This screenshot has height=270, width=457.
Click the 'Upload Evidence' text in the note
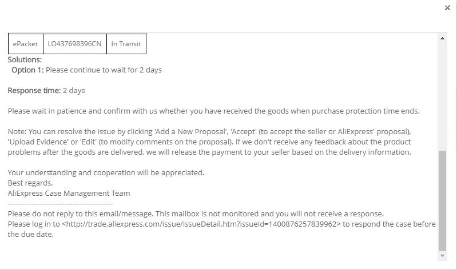tap(38, 142)
